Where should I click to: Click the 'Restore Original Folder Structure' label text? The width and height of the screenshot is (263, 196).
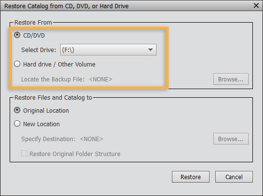pyautogui.click(x=75, y=154)
